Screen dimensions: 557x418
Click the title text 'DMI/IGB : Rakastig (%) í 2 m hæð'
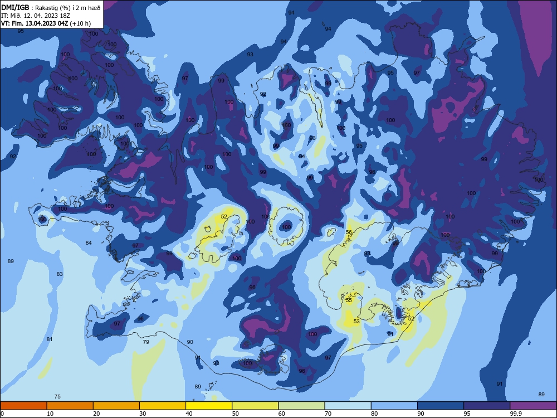coord(51,7)
